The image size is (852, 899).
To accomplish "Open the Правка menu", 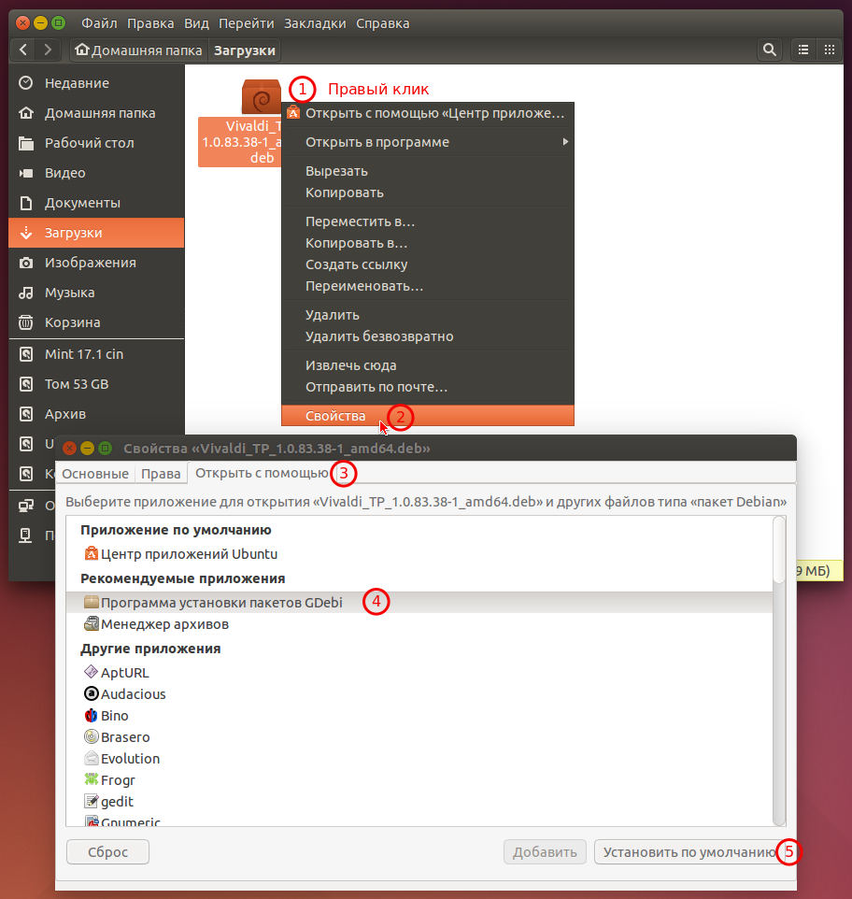I will tap(150, 23).
